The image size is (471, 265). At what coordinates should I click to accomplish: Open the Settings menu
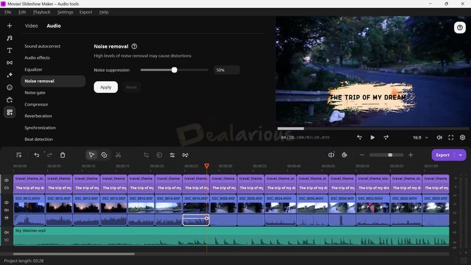pos(65,12)
